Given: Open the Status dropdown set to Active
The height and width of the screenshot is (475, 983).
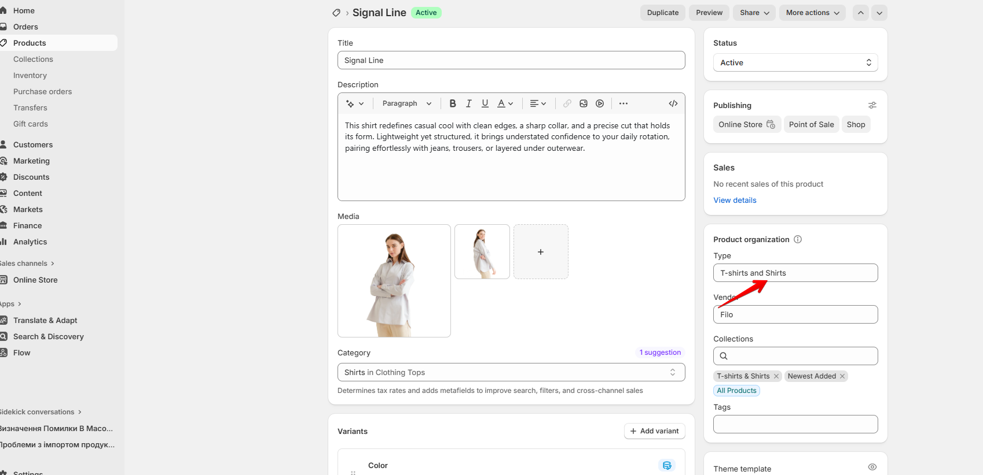Looking at the screenshot, I should pos(795,62).
